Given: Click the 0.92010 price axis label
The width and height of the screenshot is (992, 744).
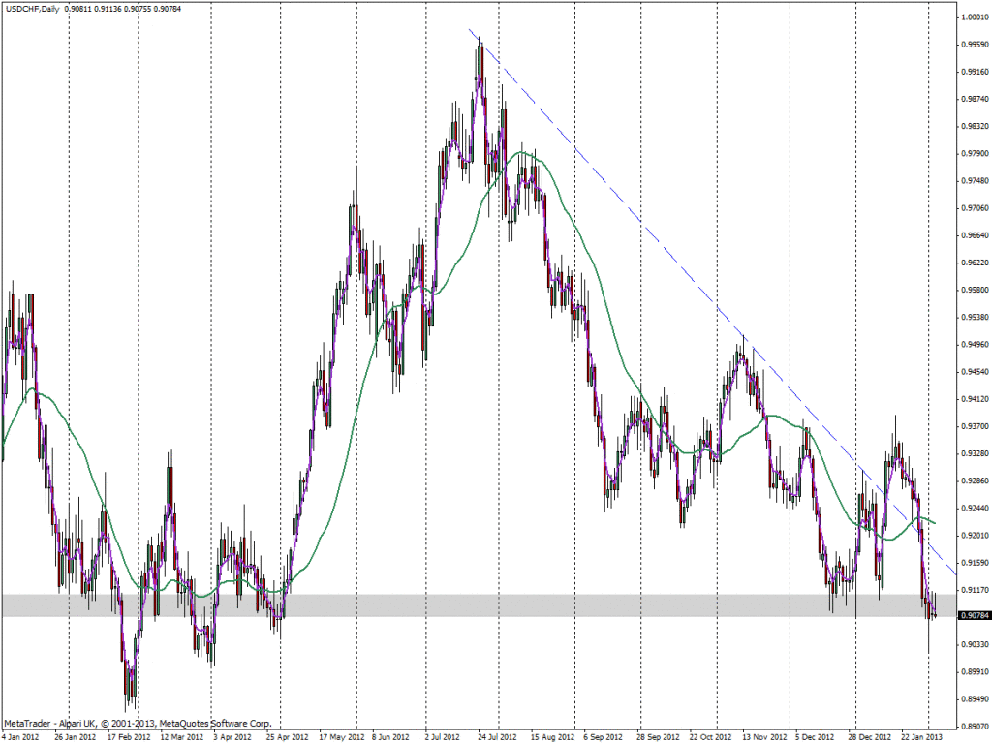Looking at the screenshot, I should [x=974, y=535].
